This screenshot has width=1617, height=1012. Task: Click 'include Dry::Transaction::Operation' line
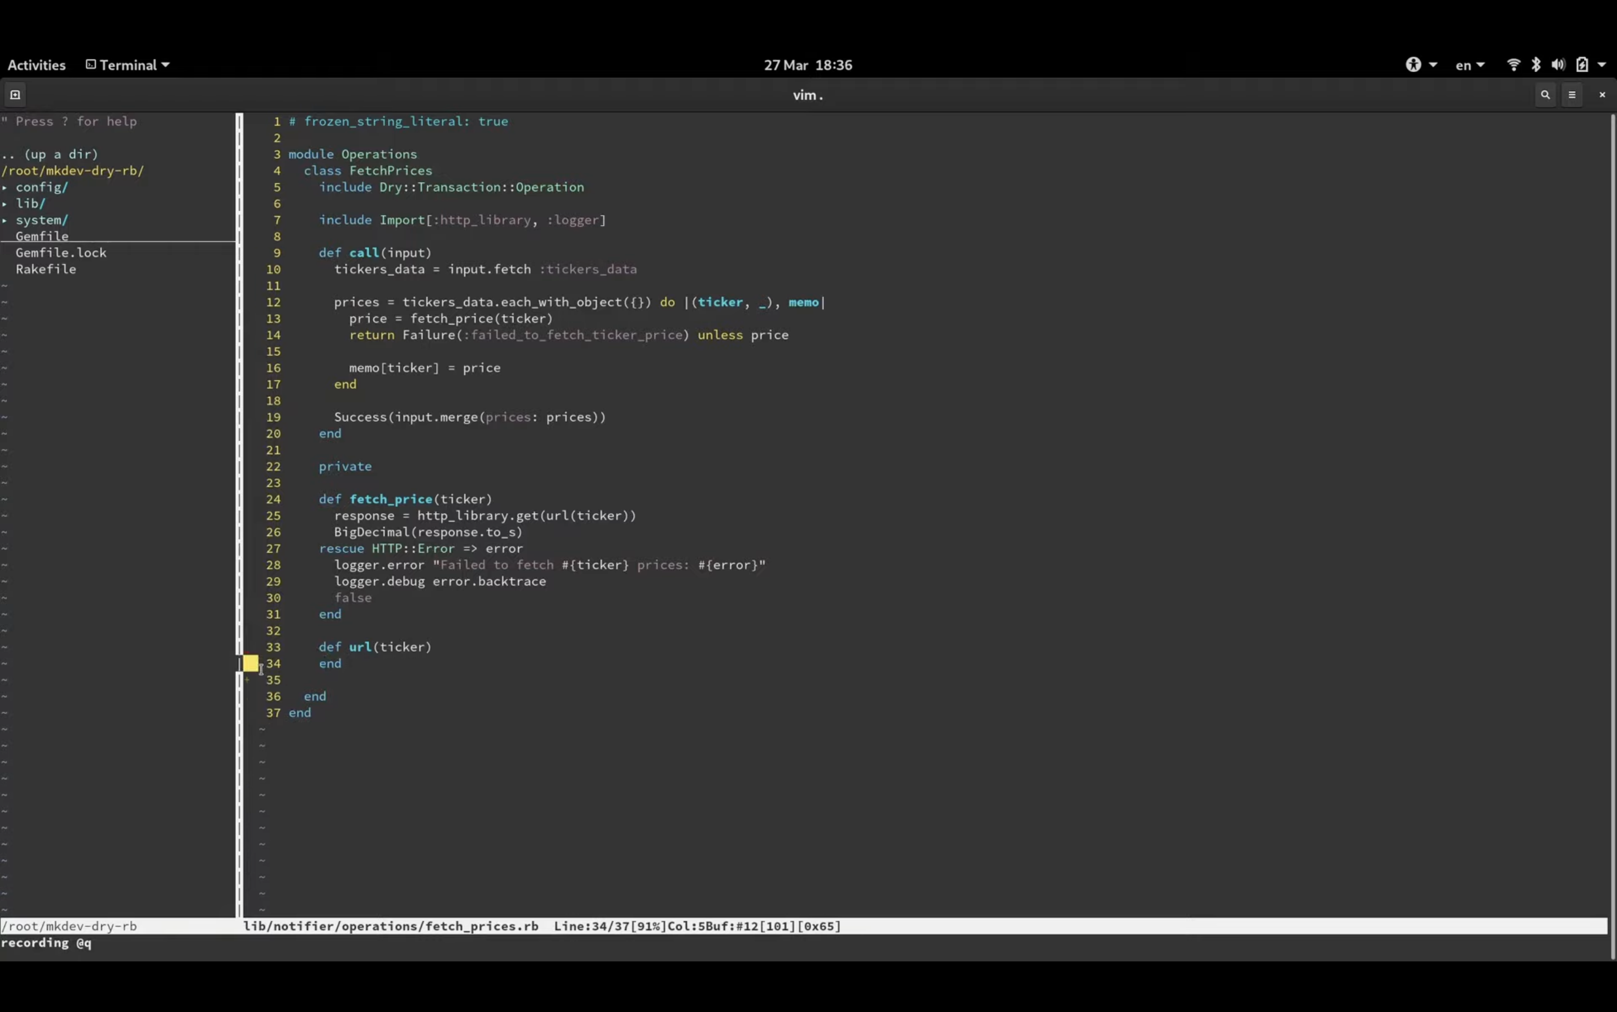click(x=451, y=187)
